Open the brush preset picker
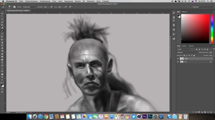The width and height of the screenshot is (215, 120). point(10,7)
